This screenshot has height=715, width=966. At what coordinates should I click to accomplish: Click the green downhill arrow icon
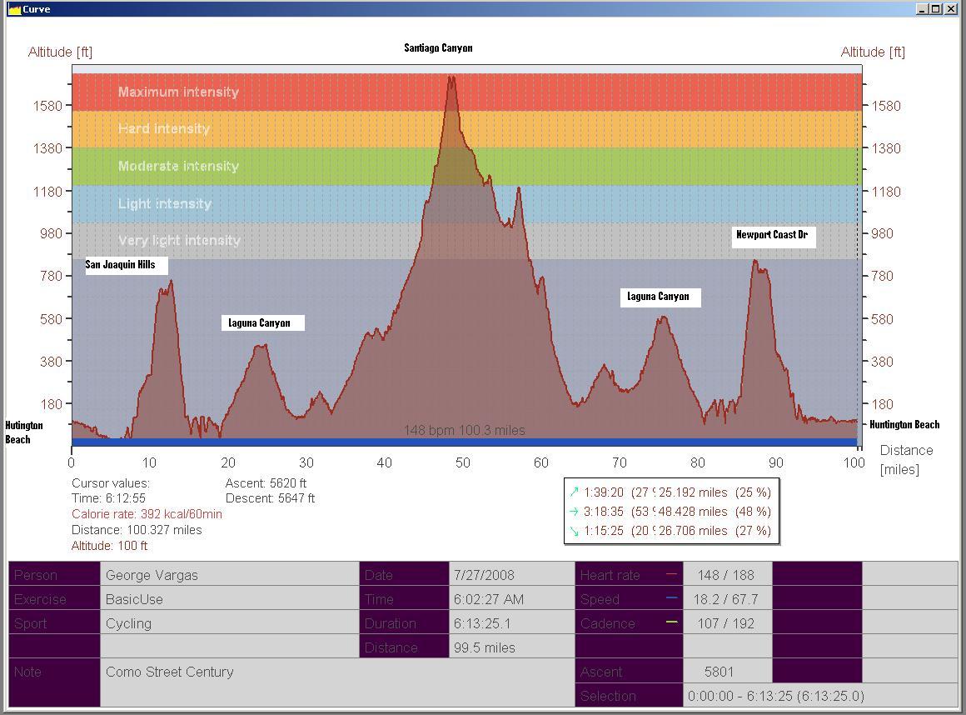pos(573,531)
